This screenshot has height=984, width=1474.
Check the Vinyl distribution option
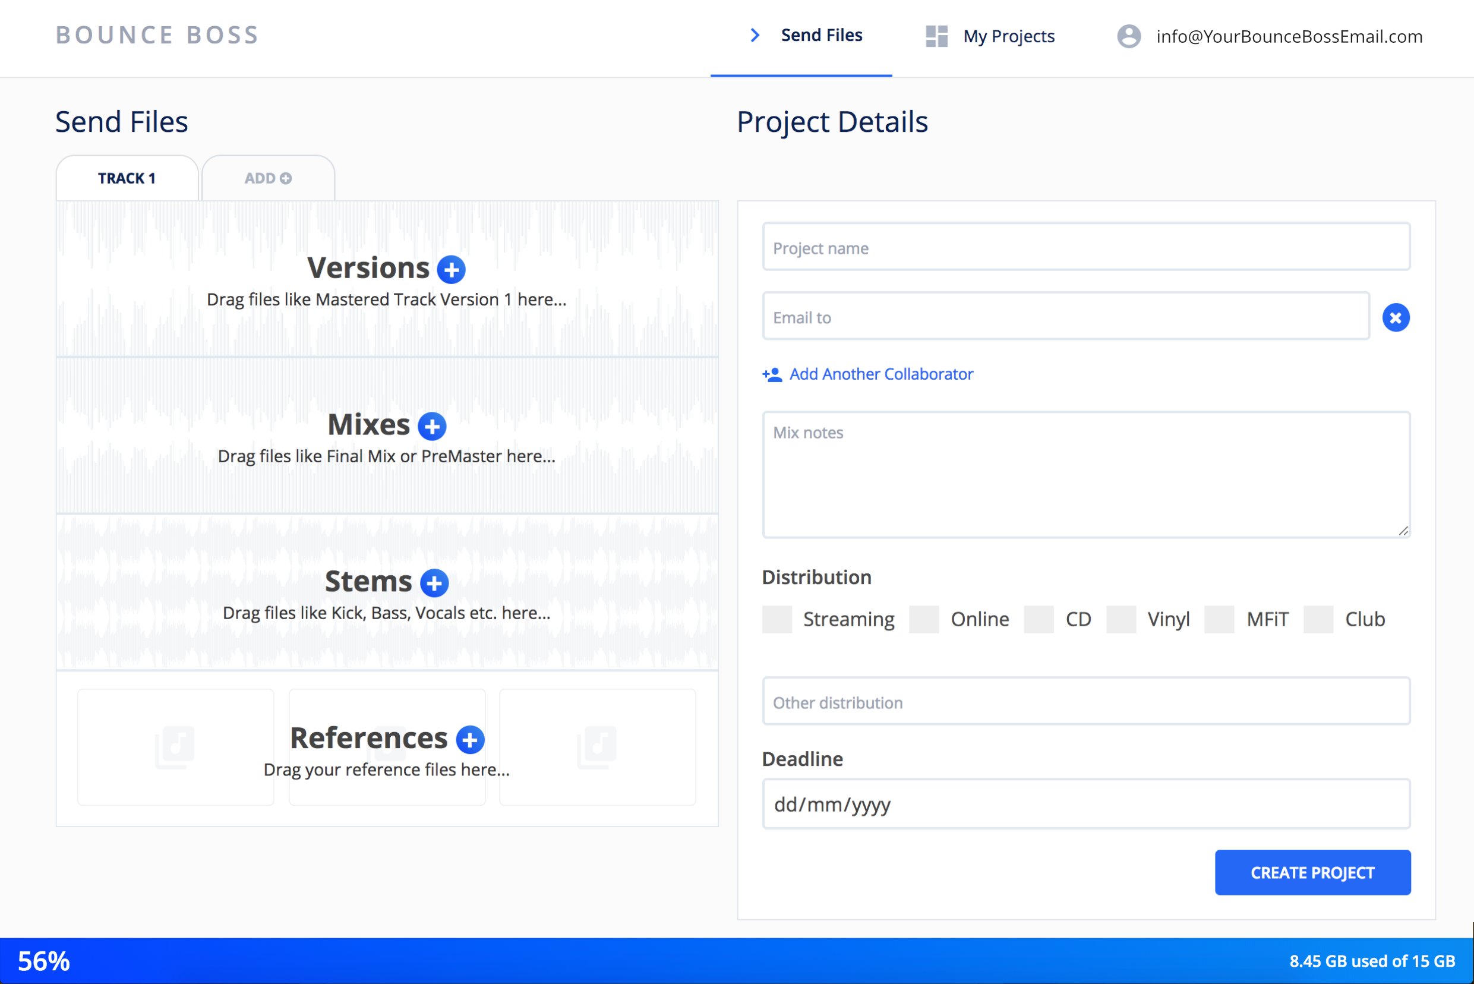click(1121, 619)
